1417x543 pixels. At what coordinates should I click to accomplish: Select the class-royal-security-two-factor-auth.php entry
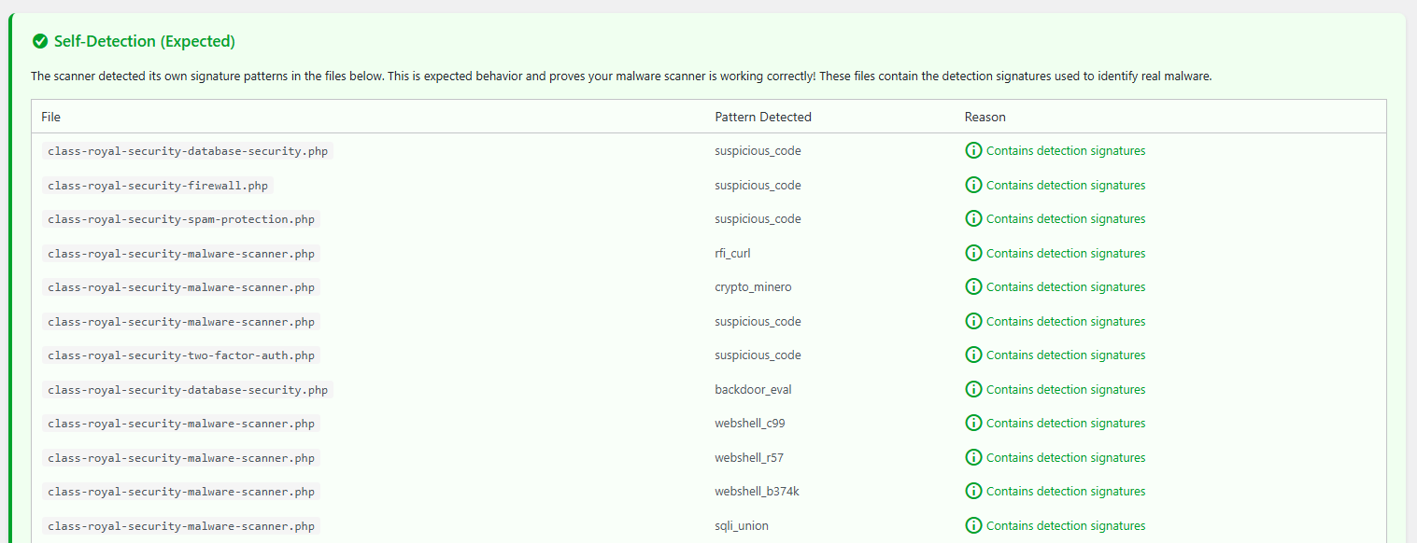coord(178,355)
